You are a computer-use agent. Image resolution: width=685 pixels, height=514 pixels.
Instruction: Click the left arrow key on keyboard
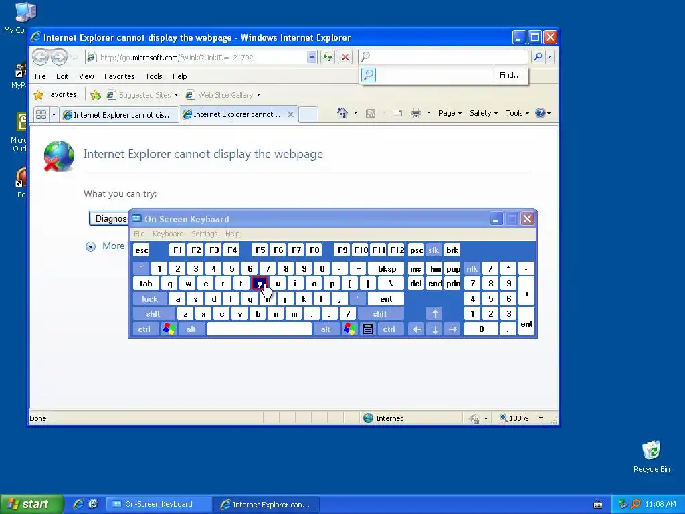[417, 329]
